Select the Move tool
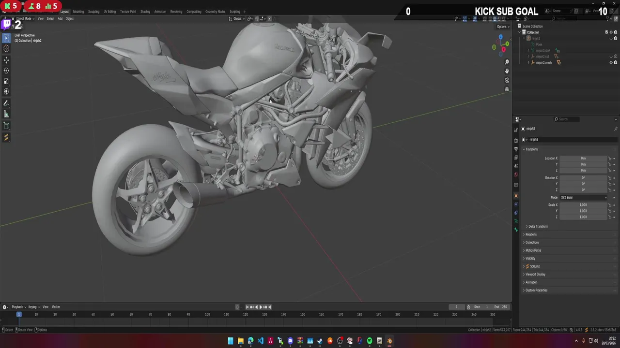Viewport: 620px width, 348px height. 6,60
